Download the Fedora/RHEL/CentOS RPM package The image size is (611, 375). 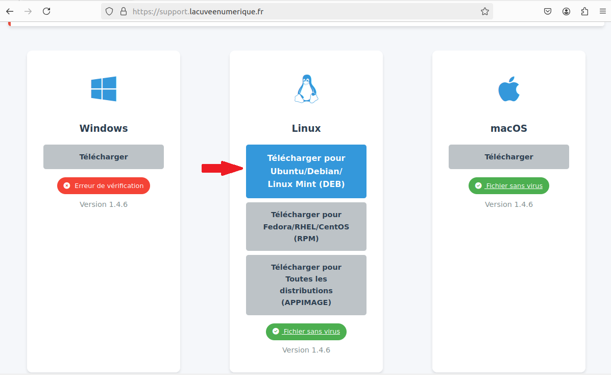306,226
